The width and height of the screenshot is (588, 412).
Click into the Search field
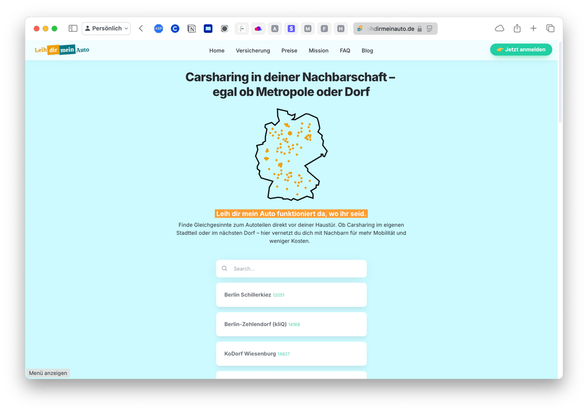coord(291,268)
